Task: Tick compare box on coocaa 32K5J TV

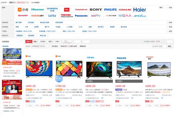Action: (x=147, y=105)
